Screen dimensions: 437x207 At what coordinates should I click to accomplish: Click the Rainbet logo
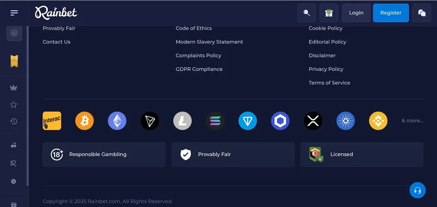pos(56,13)
